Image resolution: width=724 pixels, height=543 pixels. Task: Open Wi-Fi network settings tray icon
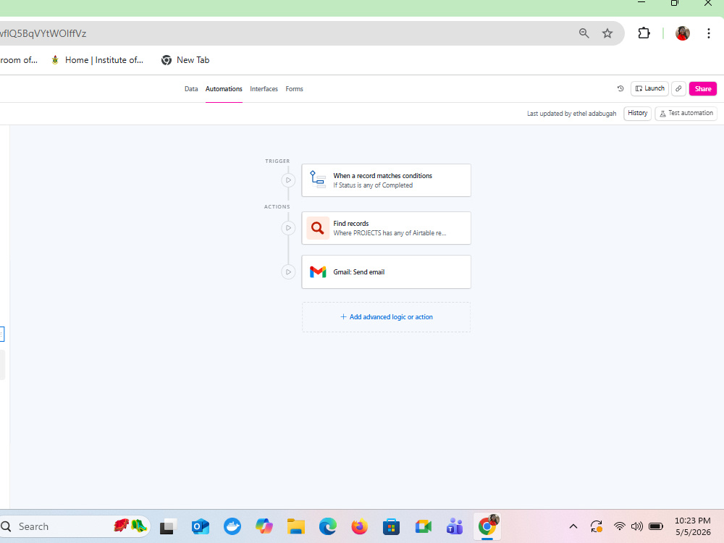click(619, 526)
